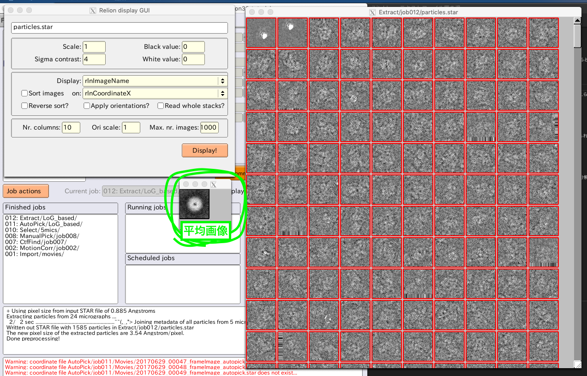Click the Sigma contrast input field
The width and height of the screenshot is (587, 376).
coord(94,59)
